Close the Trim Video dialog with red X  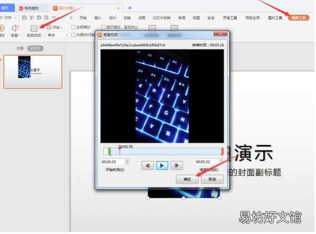pos(221,34)
